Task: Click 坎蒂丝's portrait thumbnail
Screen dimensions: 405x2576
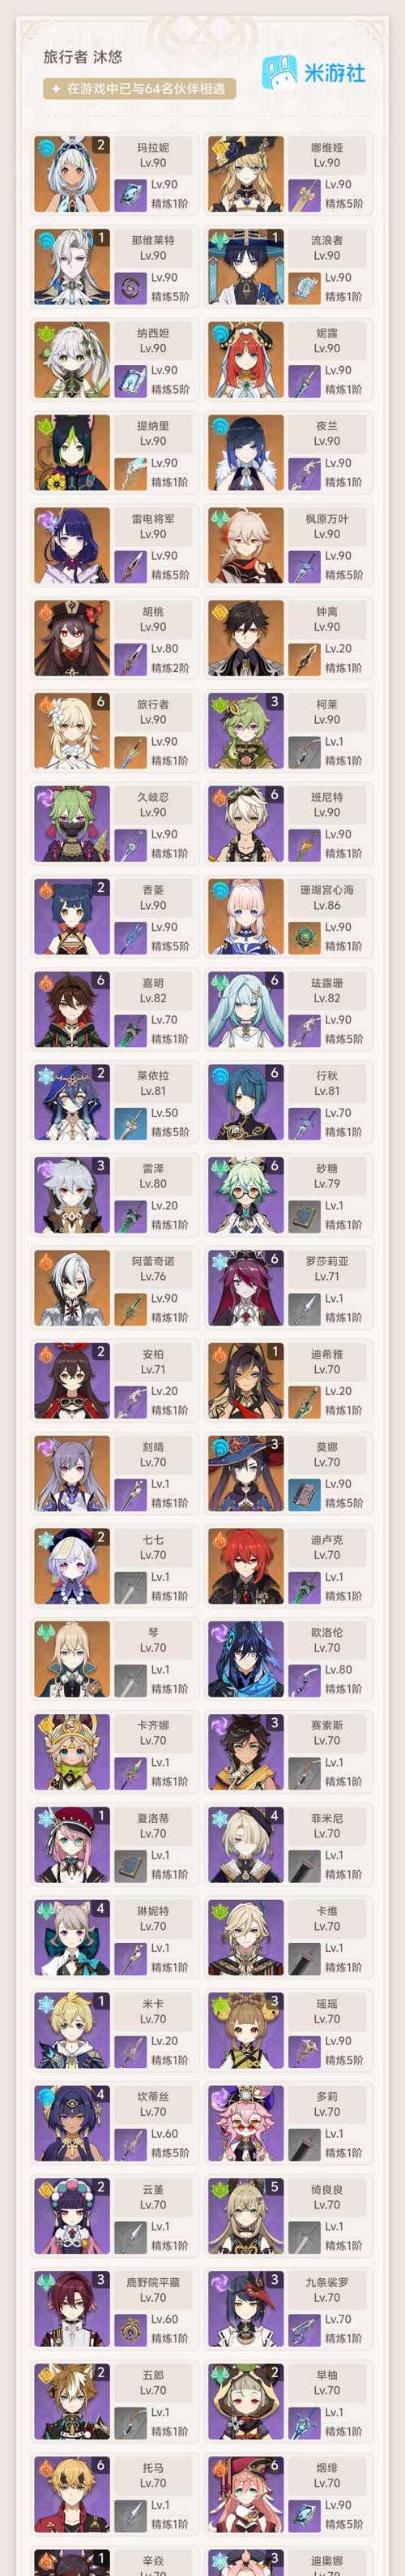Action: pyautogui.click(x=72, y=2123)
